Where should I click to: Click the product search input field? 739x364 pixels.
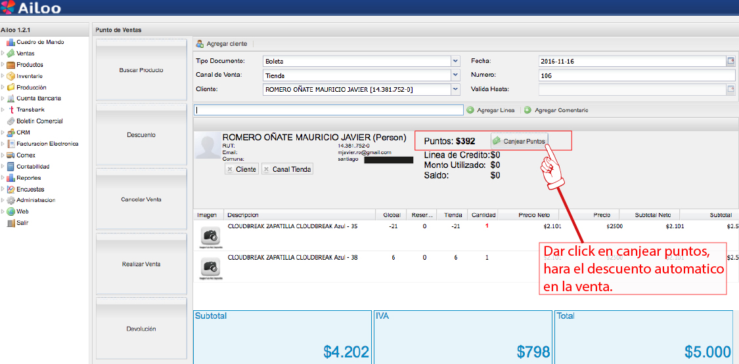(x=329, y=110)
